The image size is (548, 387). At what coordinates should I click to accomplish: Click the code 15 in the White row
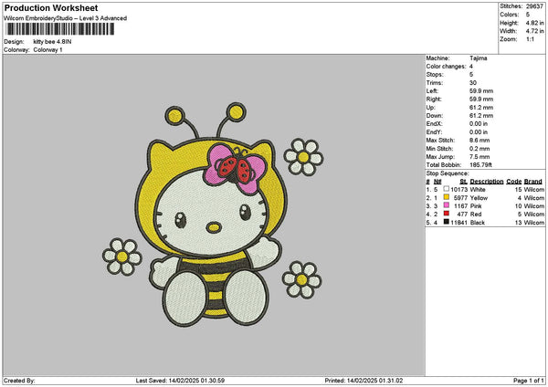(x=518, y=190)
